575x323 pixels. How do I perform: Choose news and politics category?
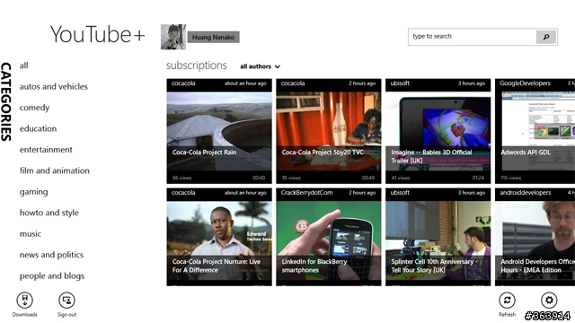tap(52, 255)
